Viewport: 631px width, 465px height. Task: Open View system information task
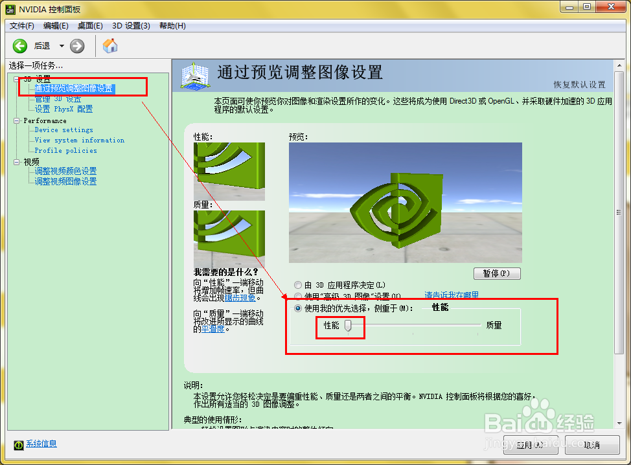[x=79, y=140]
